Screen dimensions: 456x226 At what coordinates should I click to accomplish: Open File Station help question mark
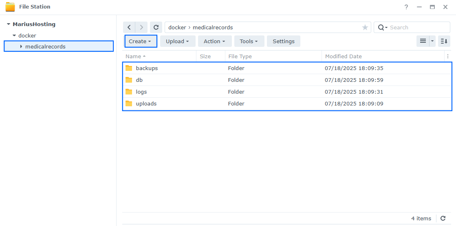tap(406, 7)
